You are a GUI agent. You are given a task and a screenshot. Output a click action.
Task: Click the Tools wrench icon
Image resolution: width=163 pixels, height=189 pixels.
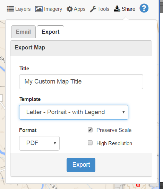[93, 9]
